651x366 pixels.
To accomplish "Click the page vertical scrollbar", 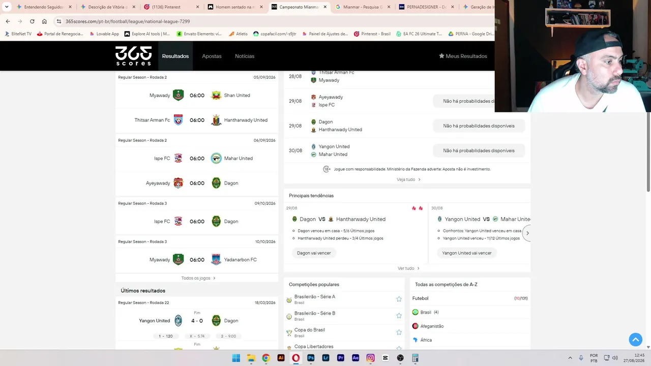I will 648,152.
